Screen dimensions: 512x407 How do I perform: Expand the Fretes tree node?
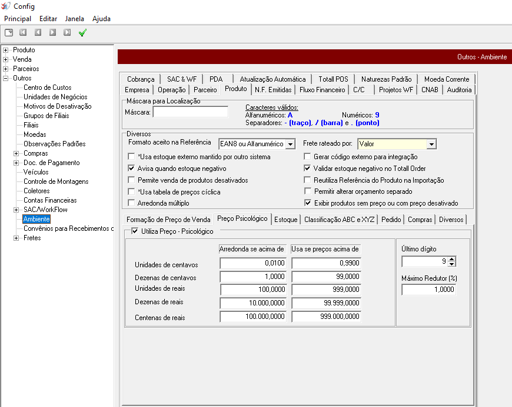16,238
